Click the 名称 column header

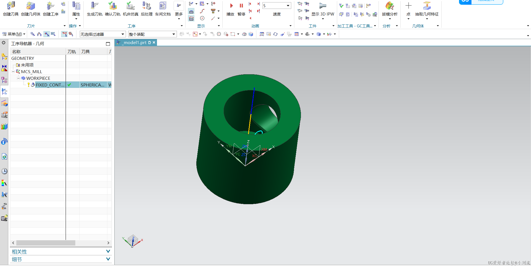(x=38, y=52)
